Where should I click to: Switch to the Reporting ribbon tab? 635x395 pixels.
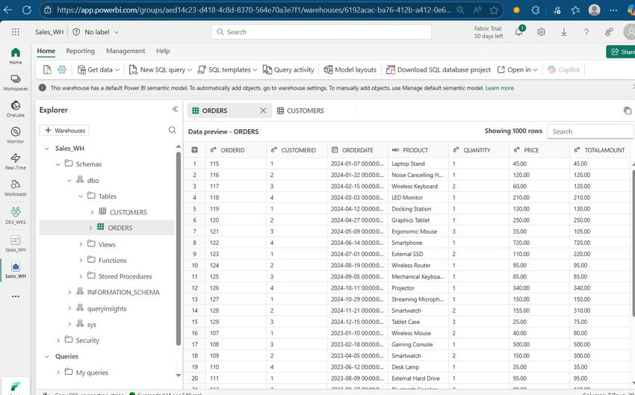pos(80,51)
